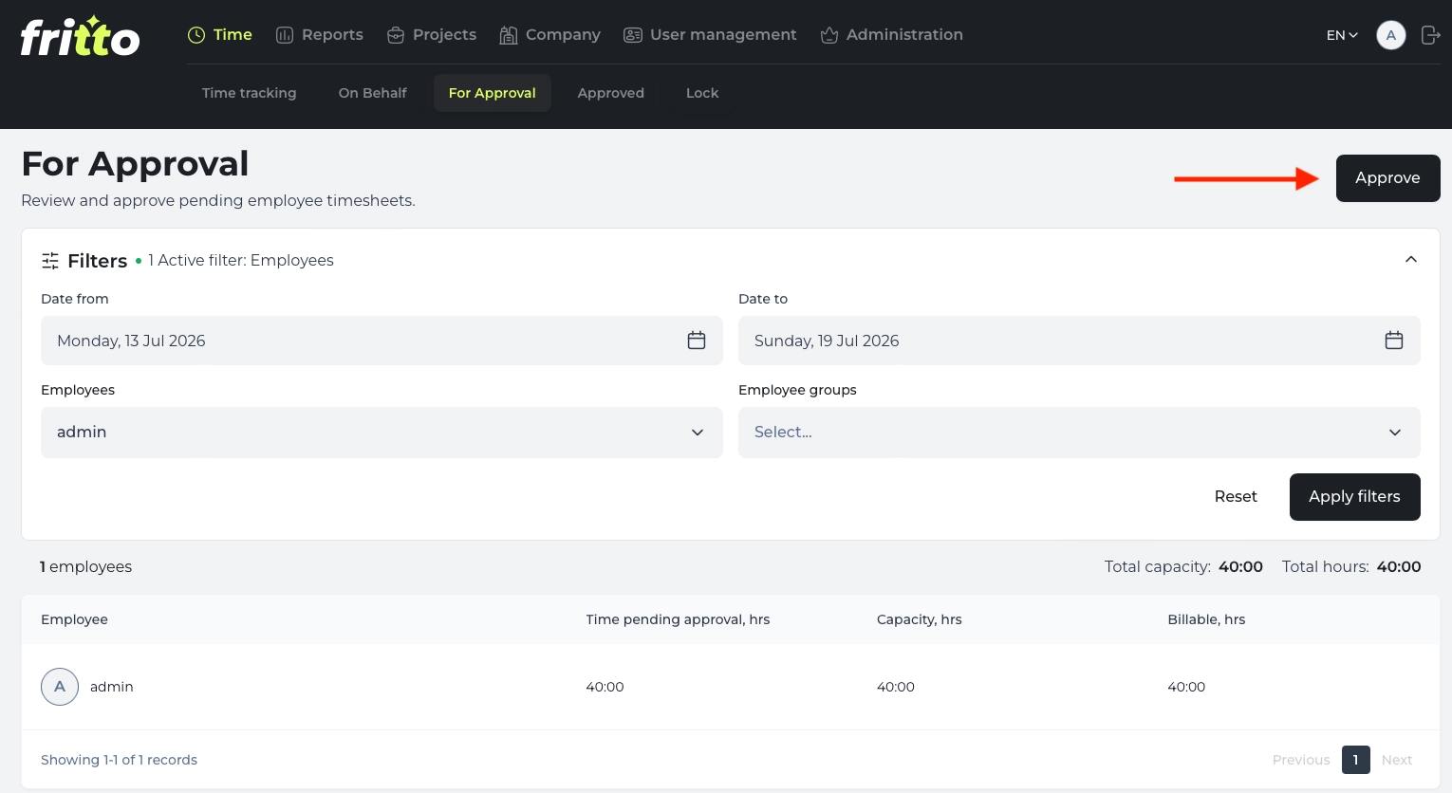
Task: Click the fritto logo
Action: [81, 36]
